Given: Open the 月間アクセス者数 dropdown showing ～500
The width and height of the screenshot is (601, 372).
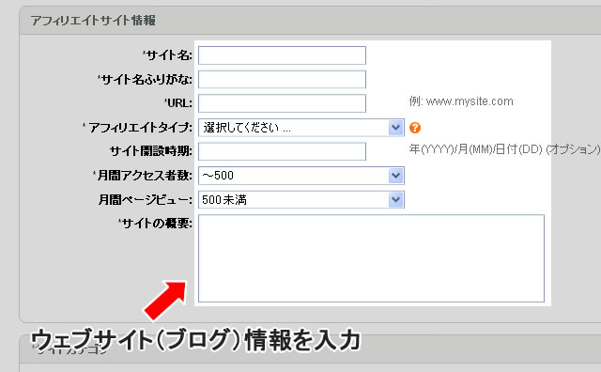Looking at the screenshot, I should tap(300, 176).
